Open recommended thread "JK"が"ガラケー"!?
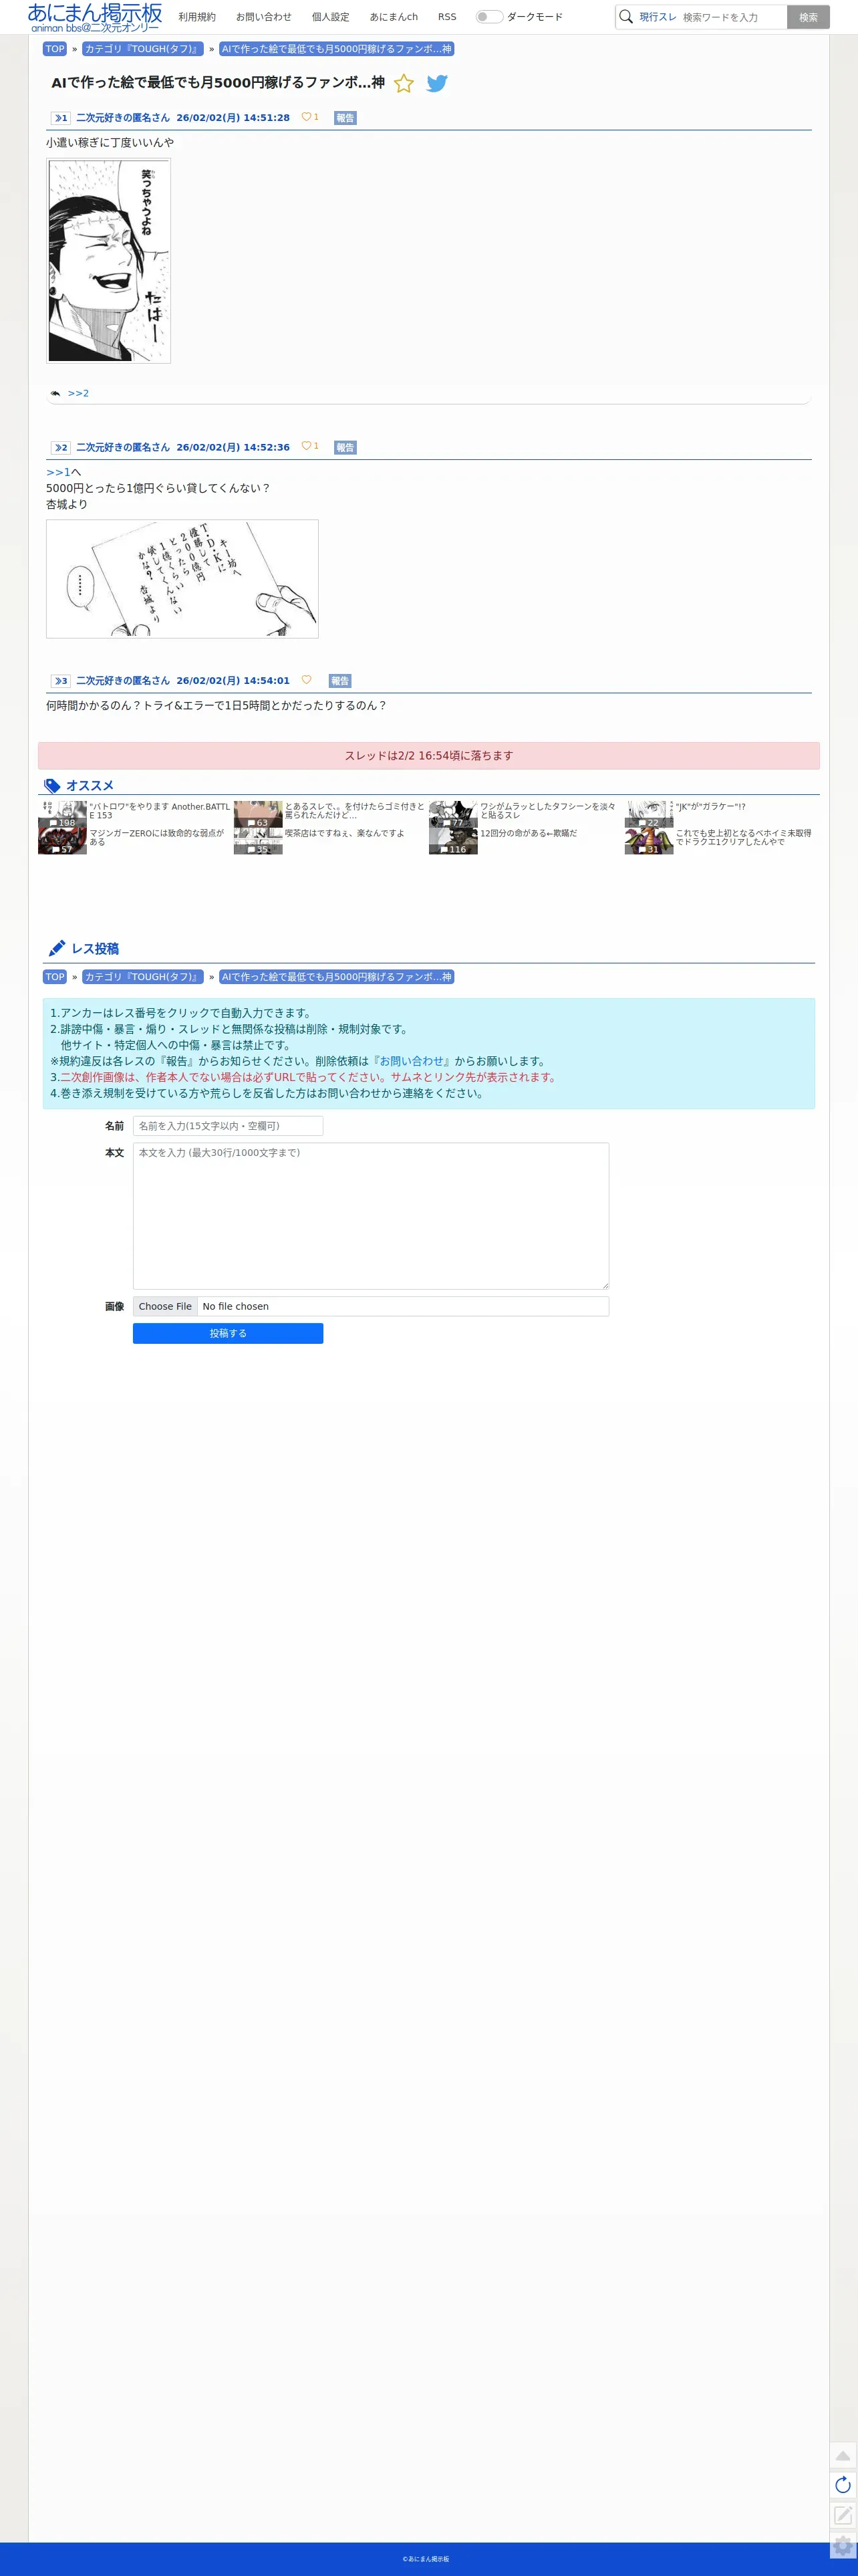858x2576 pixels. click(x=710, y=806)
